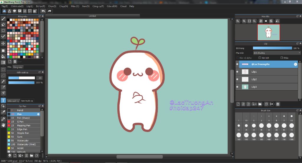Activate the Text tool
302x163 pixels.
click(3, 100)
